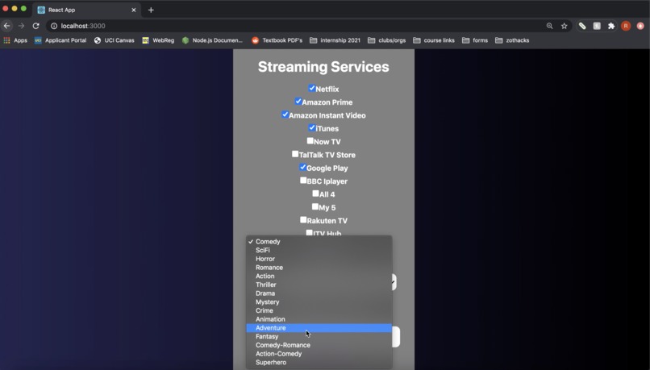
Task: Choose the Action genre option
Action: (319, 276)
